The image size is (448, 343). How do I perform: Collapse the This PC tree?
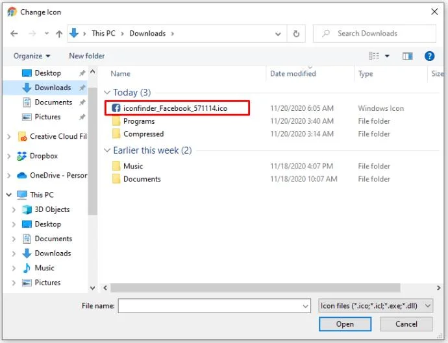click(x=9, y=195)
